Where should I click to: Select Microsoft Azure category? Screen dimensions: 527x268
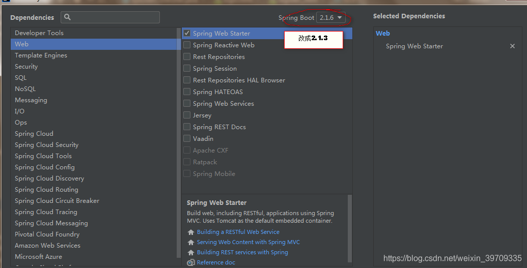pos(94,257)
